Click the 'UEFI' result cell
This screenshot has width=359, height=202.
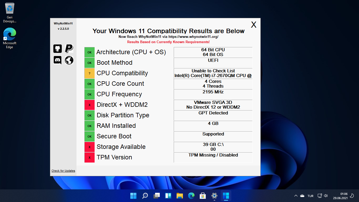(213, 63)
